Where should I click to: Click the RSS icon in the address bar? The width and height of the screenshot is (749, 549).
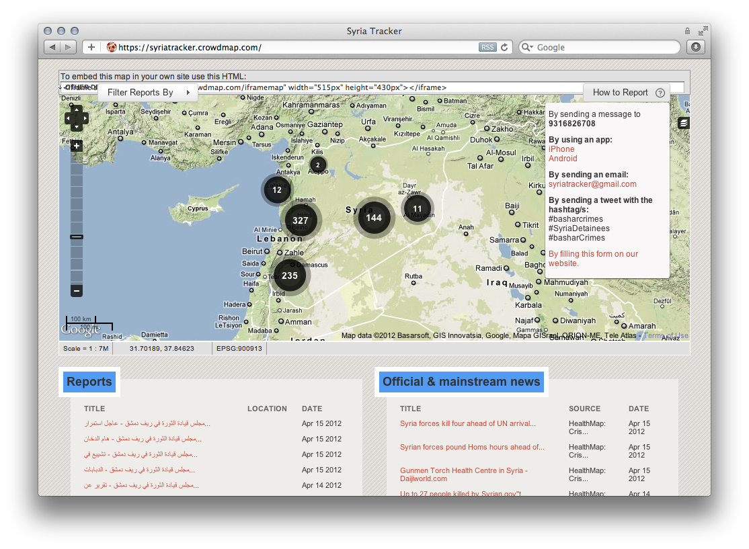coord(487,47)
